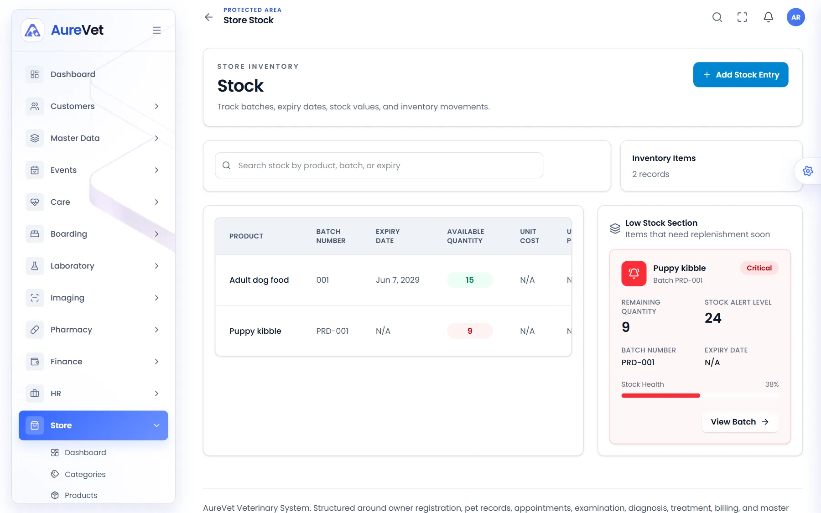Click the Dashboard grid icon in sidebar
Viewport: 821px width, 513px height.
[x=35, y=74]
